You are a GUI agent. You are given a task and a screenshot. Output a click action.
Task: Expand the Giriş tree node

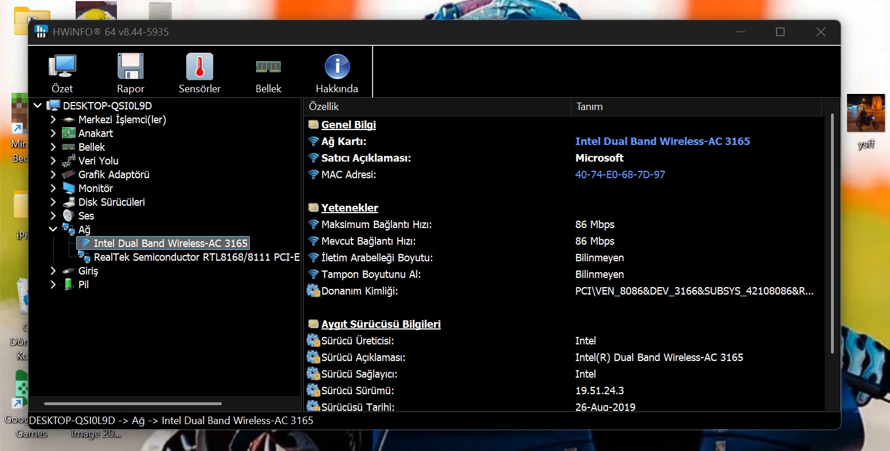click(x=53, y=271)
